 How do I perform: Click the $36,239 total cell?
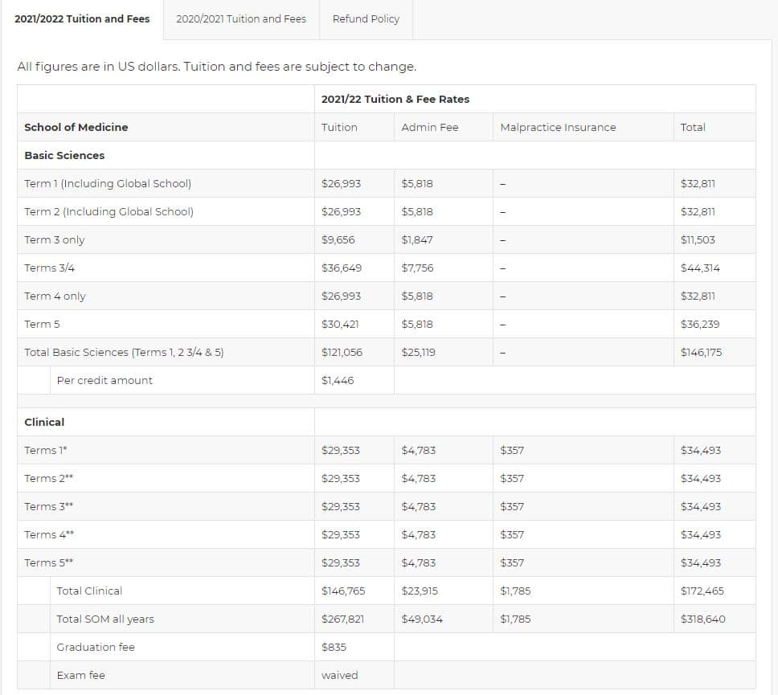coord(700,325)
